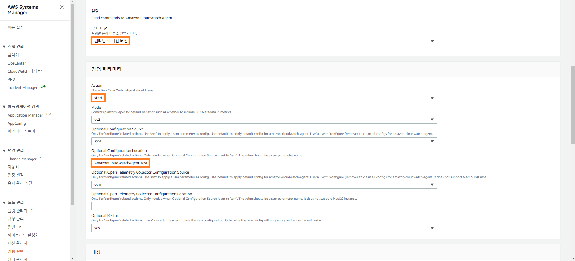Click the main page scrollbar thumb
This screenshot has height=261, width=575.
(573, 105)
